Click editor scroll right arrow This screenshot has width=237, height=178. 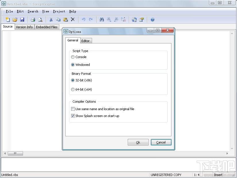click(x=227, y=153)
